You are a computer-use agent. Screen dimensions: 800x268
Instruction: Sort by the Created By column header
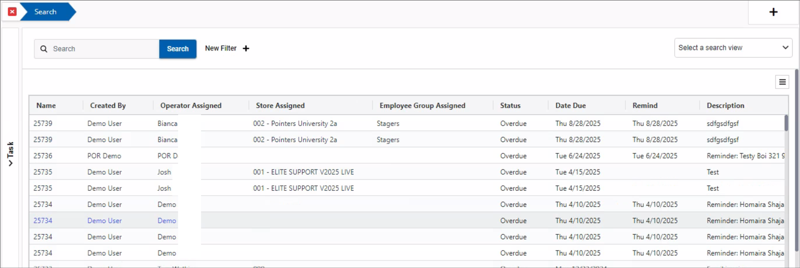click(x=108, y=106)
